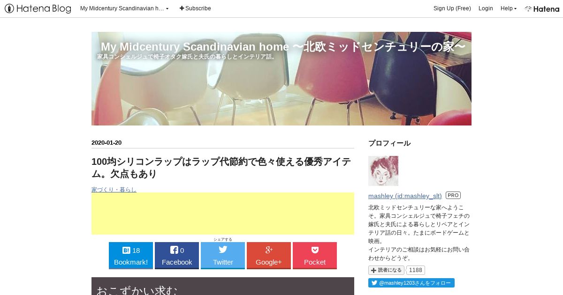The image size is (563, 295).
Task: Open mashley's profile avatar image
Action: (x=383, y=171)
